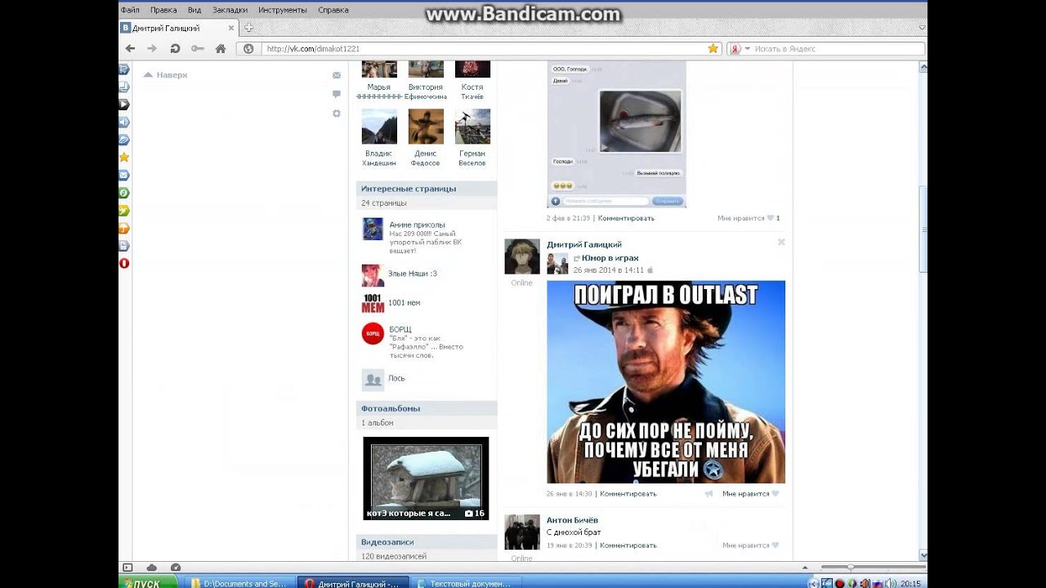This screenshot has width=1046, height=588.
Task: Click the panel toggle icon in status bar
Action: tap(127, 568)
